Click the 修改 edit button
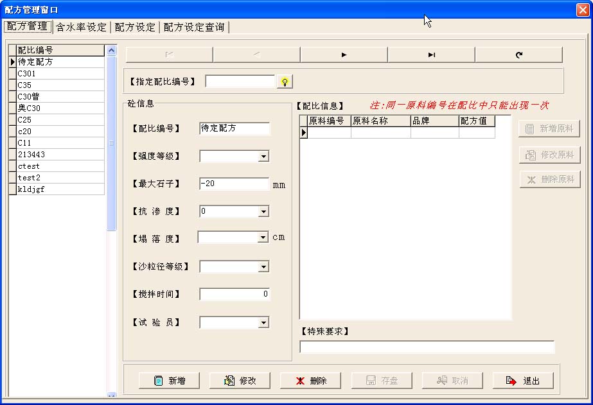The width and height of the screenshot is (593, 405). [240, 381]
